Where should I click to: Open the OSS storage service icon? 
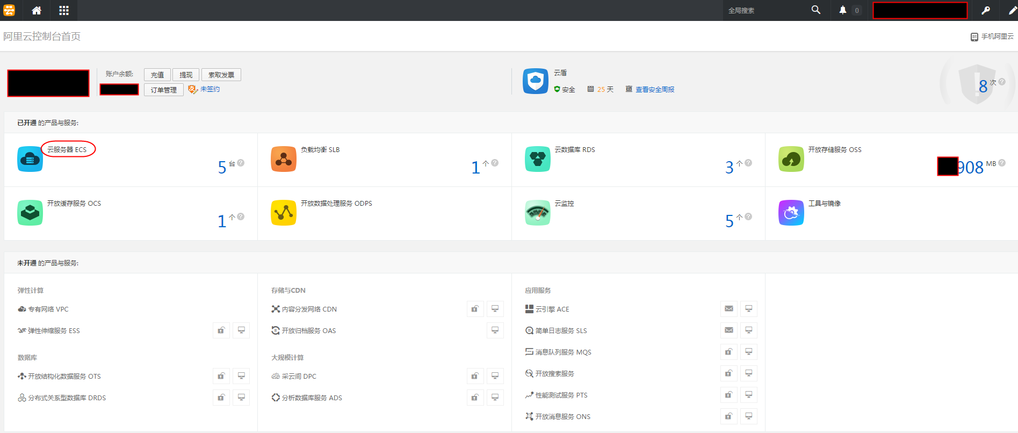point(791,159)
